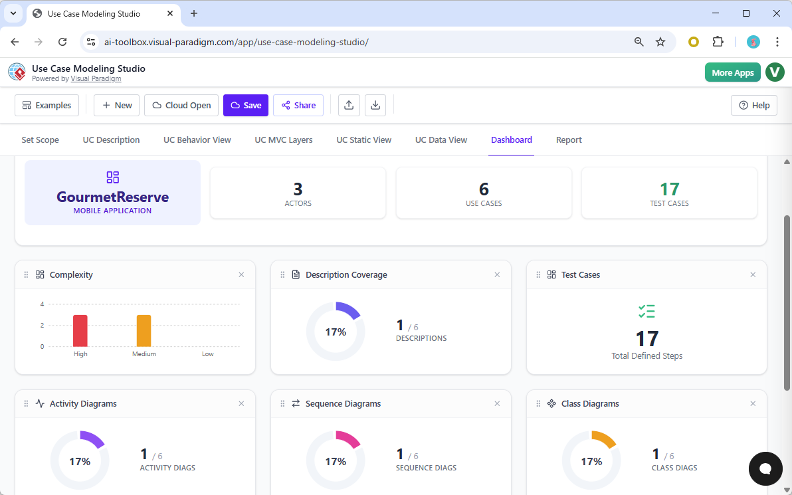Click the Activity Diagrams 17% progress donut
This screenshot has height=495, width=792.
coord(80,460)
